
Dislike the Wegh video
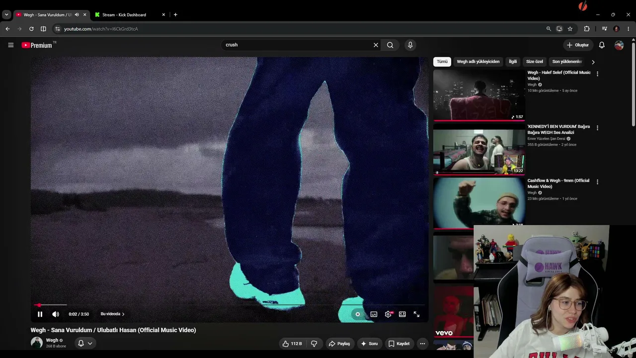click(x=314, y=344)
